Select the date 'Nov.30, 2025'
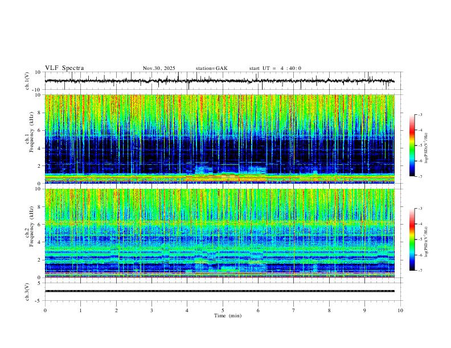The width and height of the screenshot is (451, 348). (x=159, y=68)
